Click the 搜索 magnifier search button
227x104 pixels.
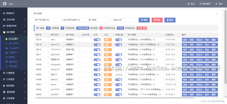point(144,20)
